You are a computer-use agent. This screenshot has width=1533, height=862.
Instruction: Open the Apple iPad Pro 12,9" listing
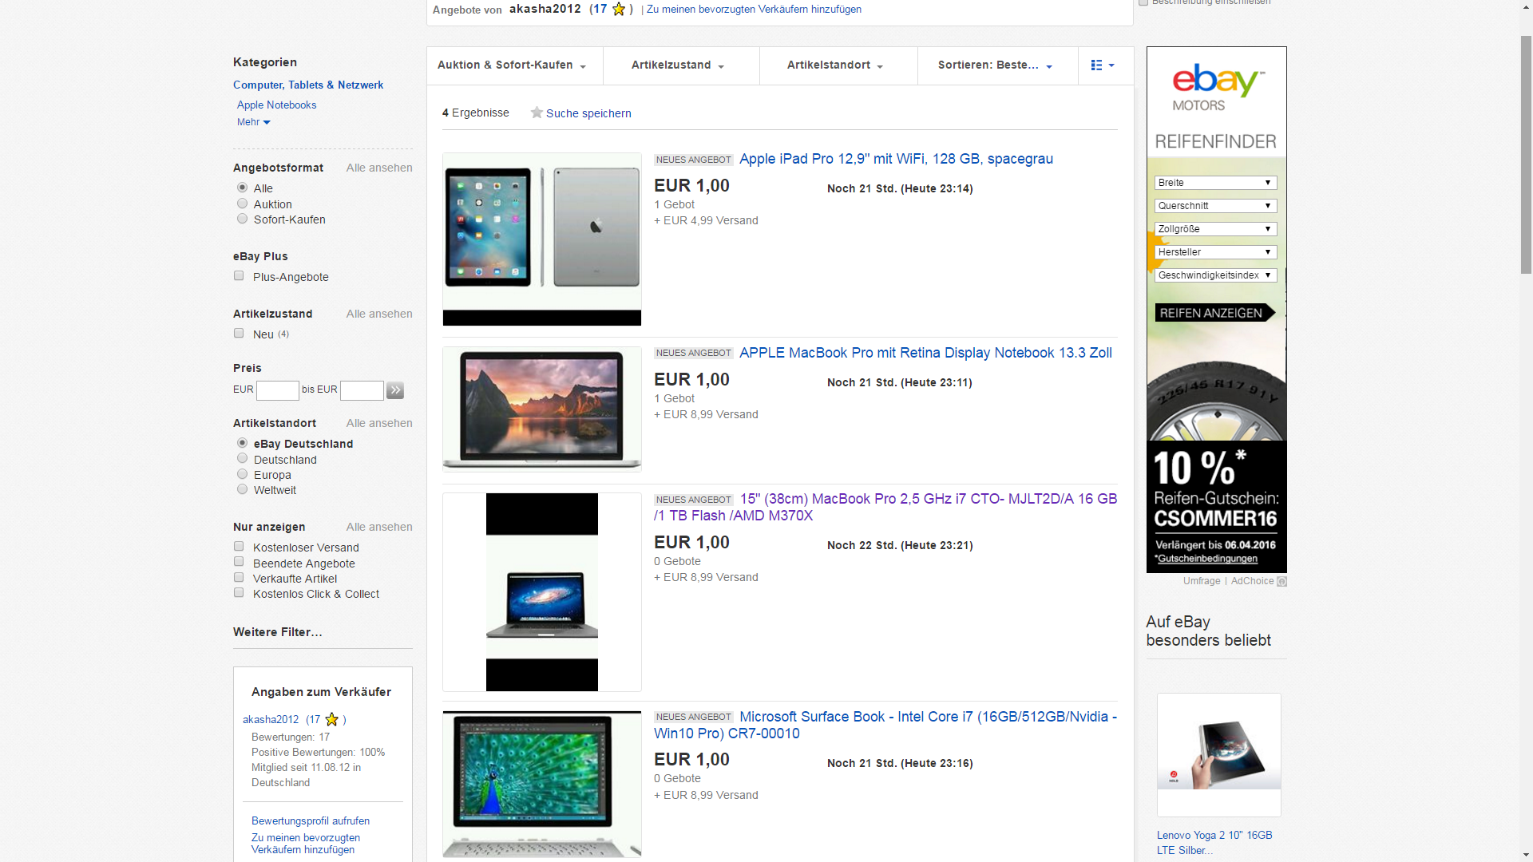point(896,159)
